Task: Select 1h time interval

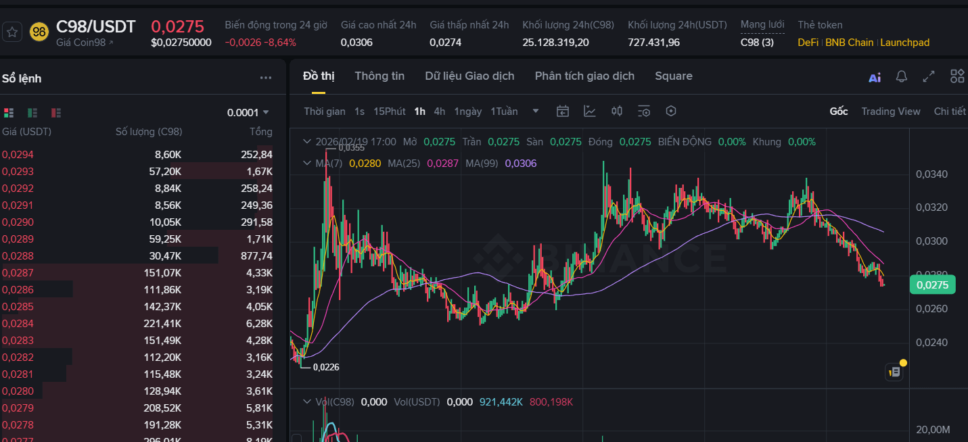Action: (x=420, y=112)
